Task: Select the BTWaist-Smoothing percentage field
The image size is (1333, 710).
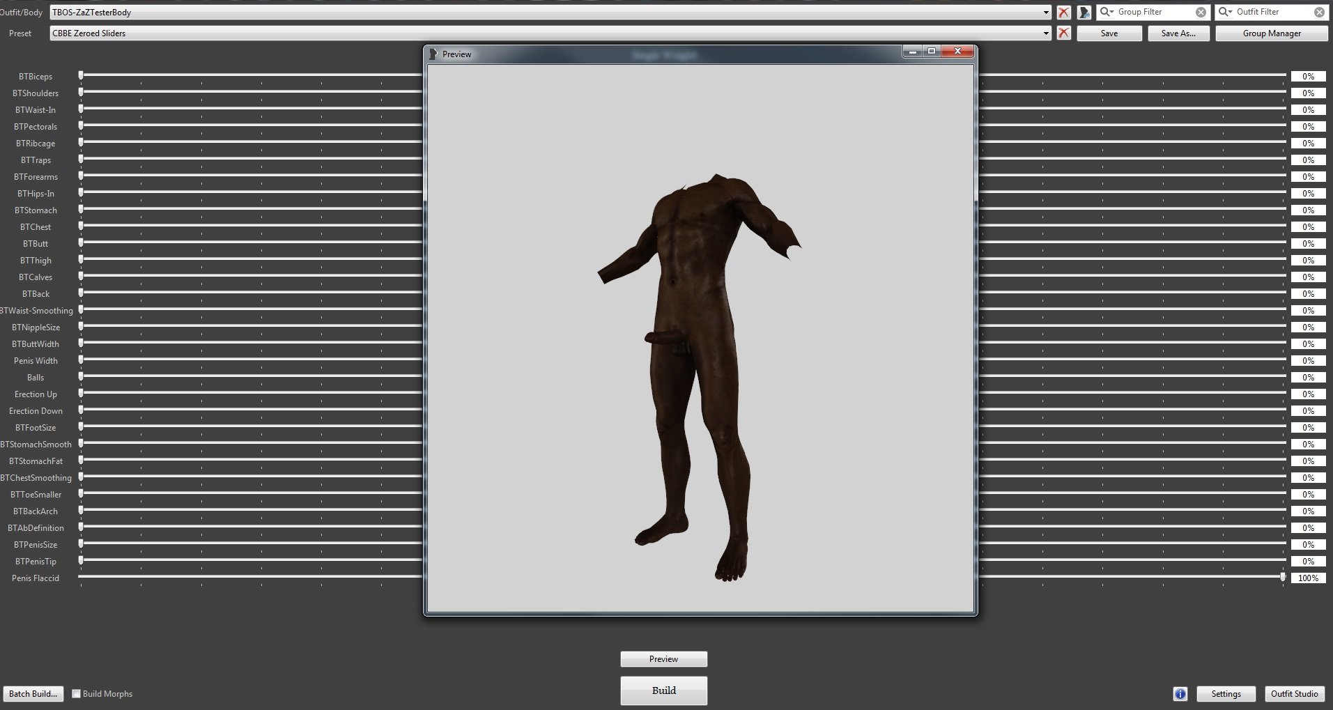Action: [x=1309, y=311]
